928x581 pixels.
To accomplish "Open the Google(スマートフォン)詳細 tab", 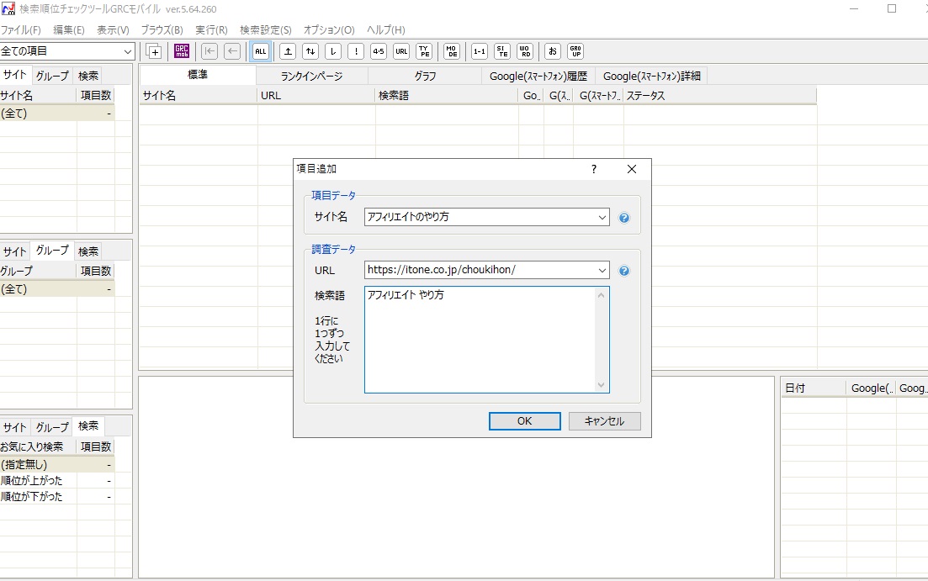I will click(651, 76).
